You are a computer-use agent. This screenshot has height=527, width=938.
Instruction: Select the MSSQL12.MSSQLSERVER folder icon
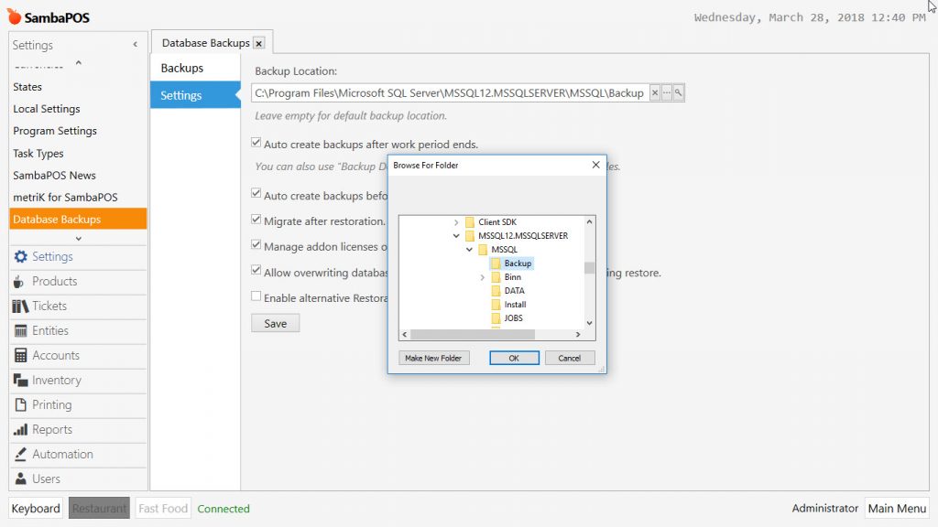[470, 236]
